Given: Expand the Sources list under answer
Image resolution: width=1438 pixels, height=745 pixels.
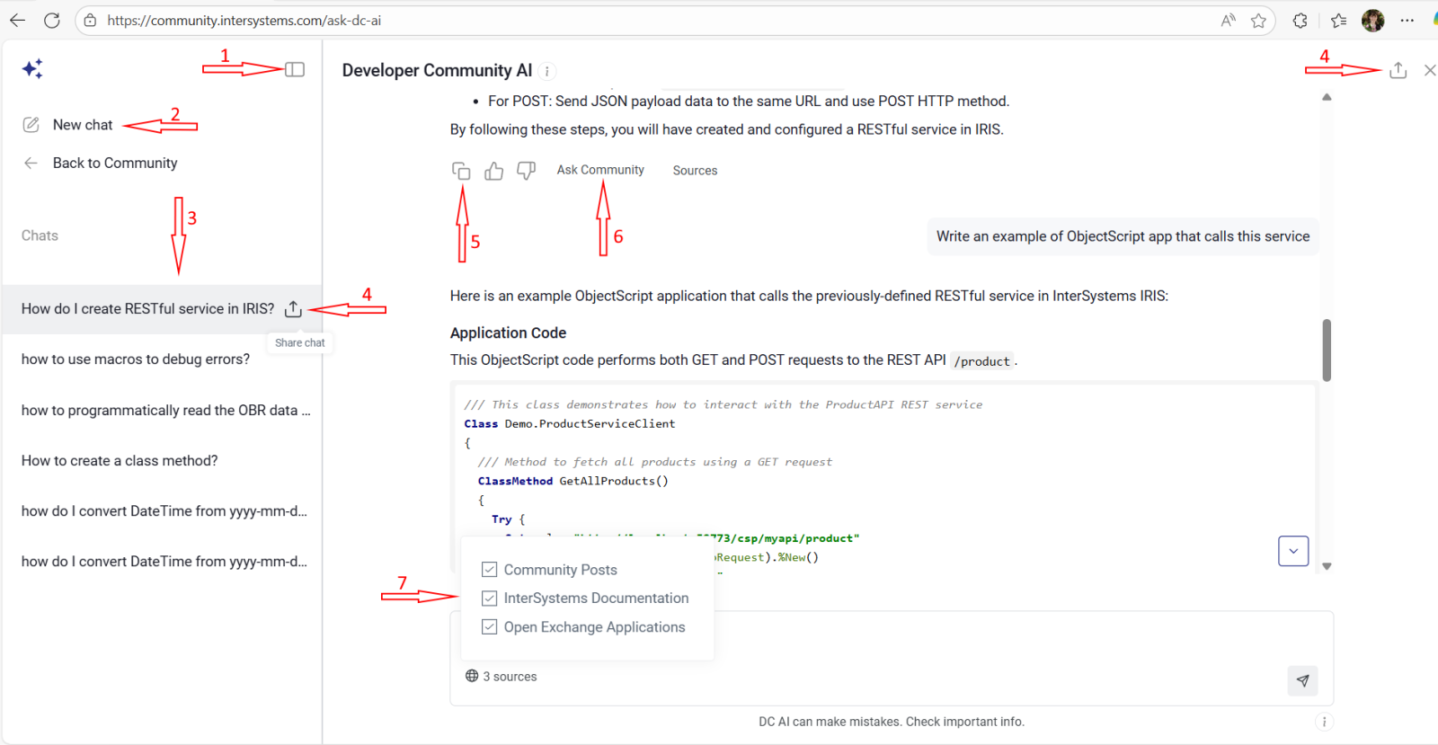Looking at the screenshot, I should (x=695, y=171).
